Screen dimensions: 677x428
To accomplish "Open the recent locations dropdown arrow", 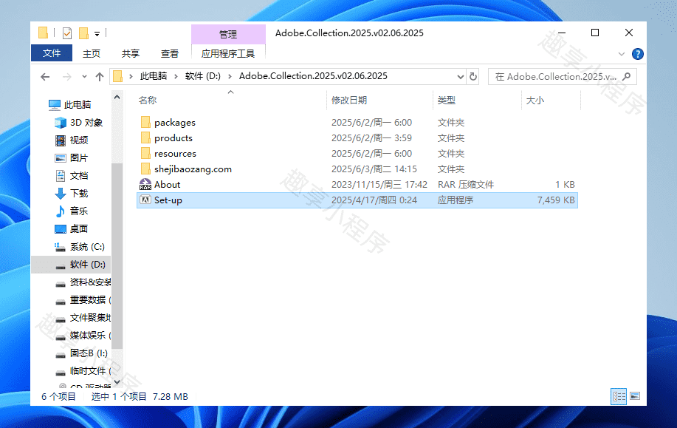I will click(x=84, y=77).
